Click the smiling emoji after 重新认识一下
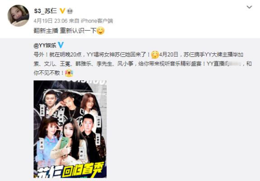Viewport: 260px width, 181px height. (x=101, y=31)
